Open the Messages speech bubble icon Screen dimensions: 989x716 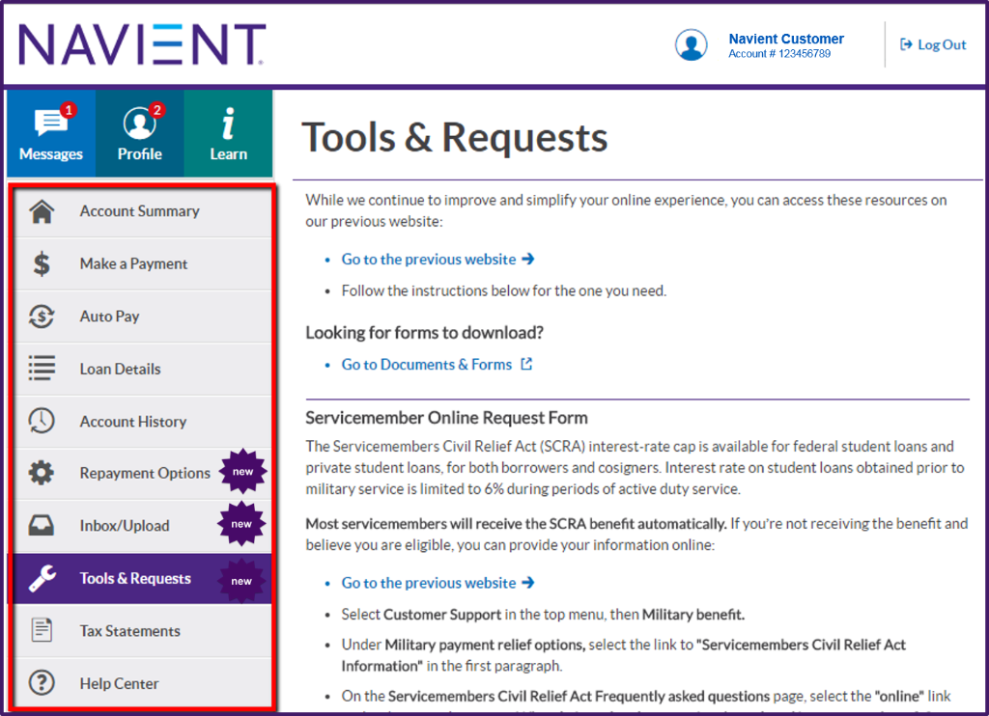click(x=51, y=122)
